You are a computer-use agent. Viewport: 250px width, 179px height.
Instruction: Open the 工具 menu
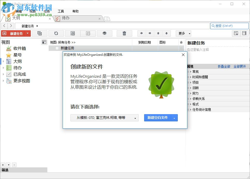coord(61,11)
